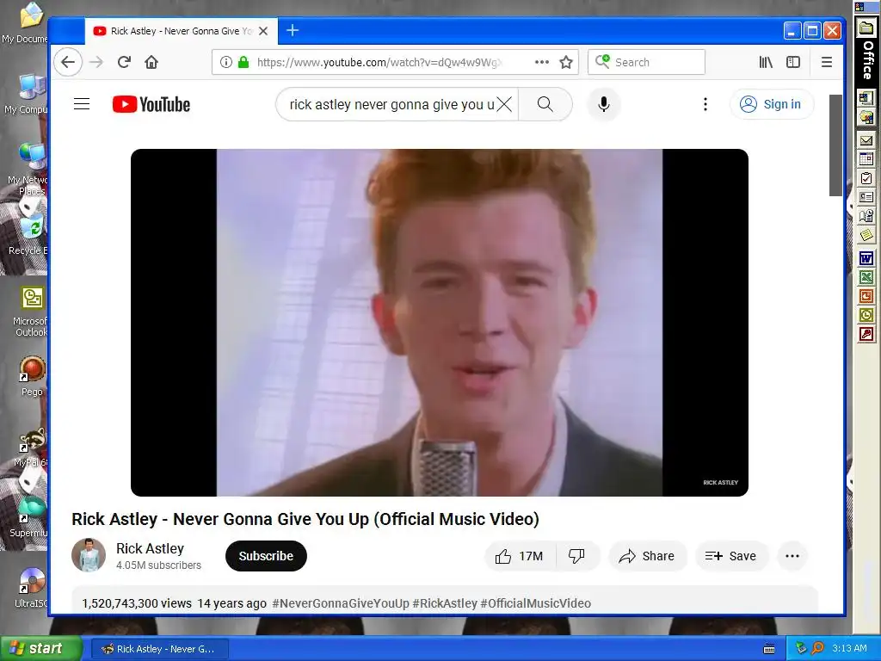881x661 pixels.
Task: Subscribe to the Rick Astley channel
Action: (266, 556)
